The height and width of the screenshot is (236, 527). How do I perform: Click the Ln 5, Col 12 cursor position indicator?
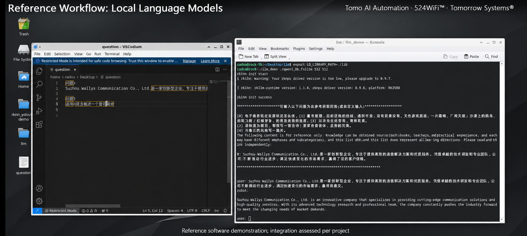point(153,211)
